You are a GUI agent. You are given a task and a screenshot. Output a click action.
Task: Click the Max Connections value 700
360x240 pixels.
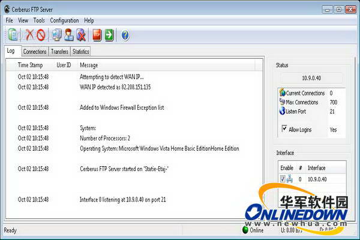pos(334,102)
